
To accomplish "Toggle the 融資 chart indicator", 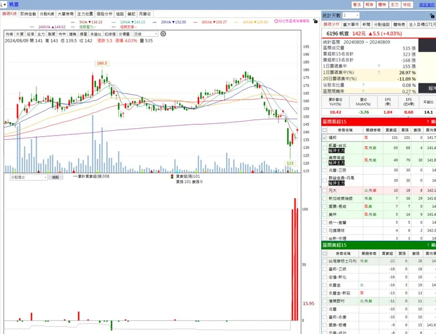I will pos(51,34).
